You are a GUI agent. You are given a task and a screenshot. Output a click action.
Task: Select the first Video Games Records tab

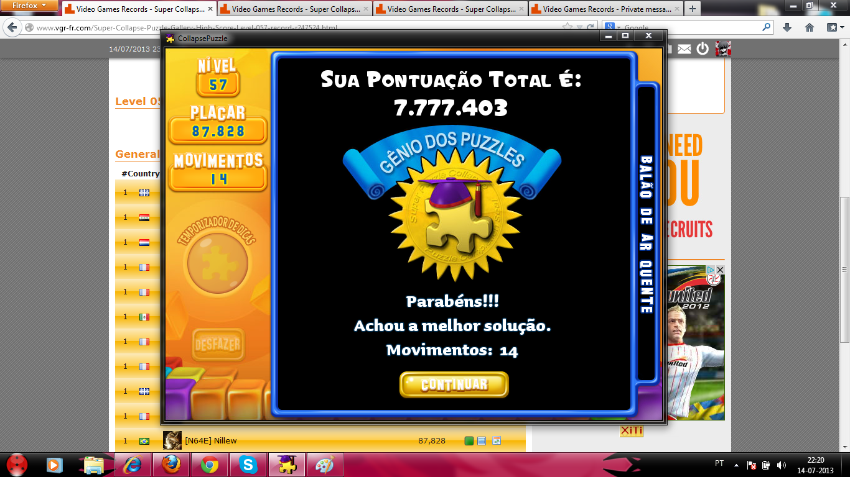click(139, 9)
